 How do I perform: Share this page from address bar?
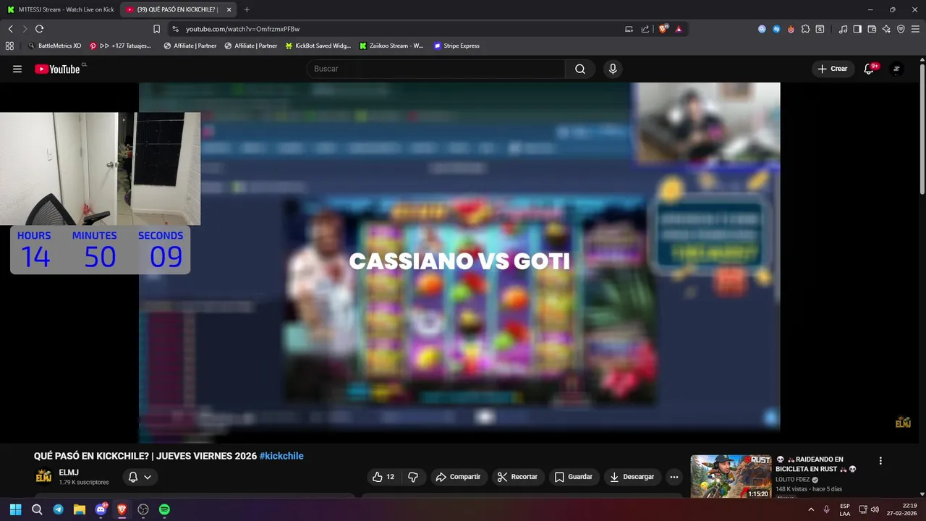645,29
